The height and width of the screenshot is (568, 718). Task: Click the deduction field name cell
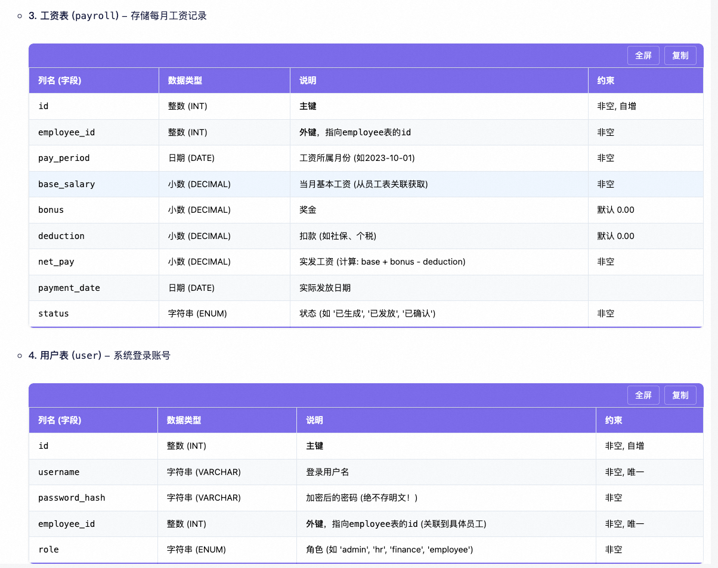point(94,236)
